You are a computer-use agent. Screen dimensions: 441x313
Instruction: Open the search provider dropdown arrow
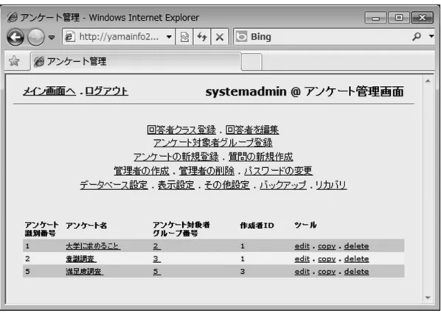coord(431,37)
